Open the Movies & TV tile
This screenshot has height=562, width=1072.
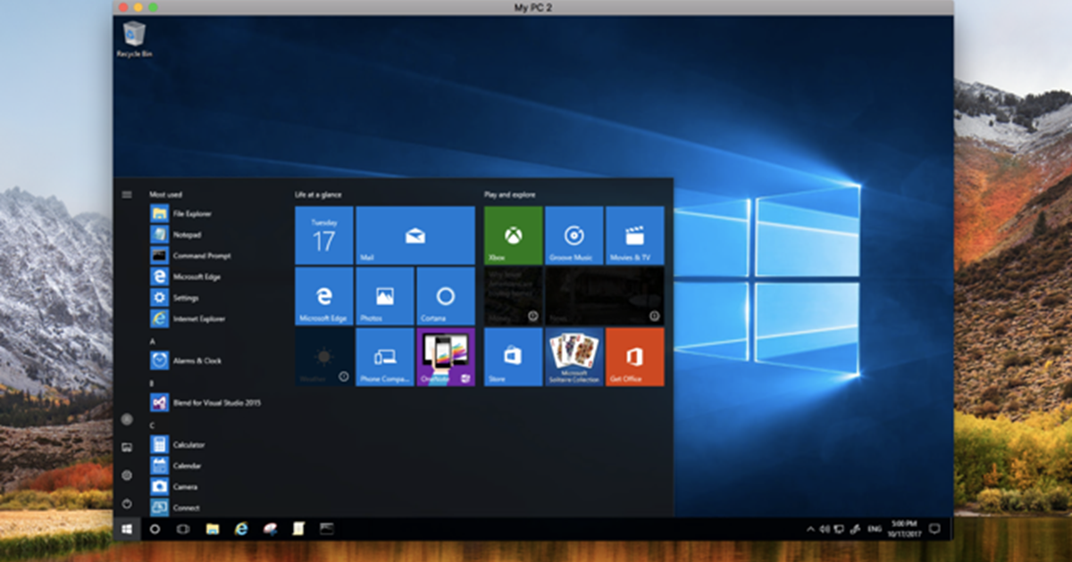(x=634, y=236)
